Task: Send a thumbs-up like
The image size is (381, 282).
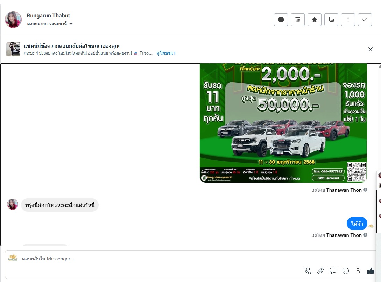Action: tap(371, 271)
